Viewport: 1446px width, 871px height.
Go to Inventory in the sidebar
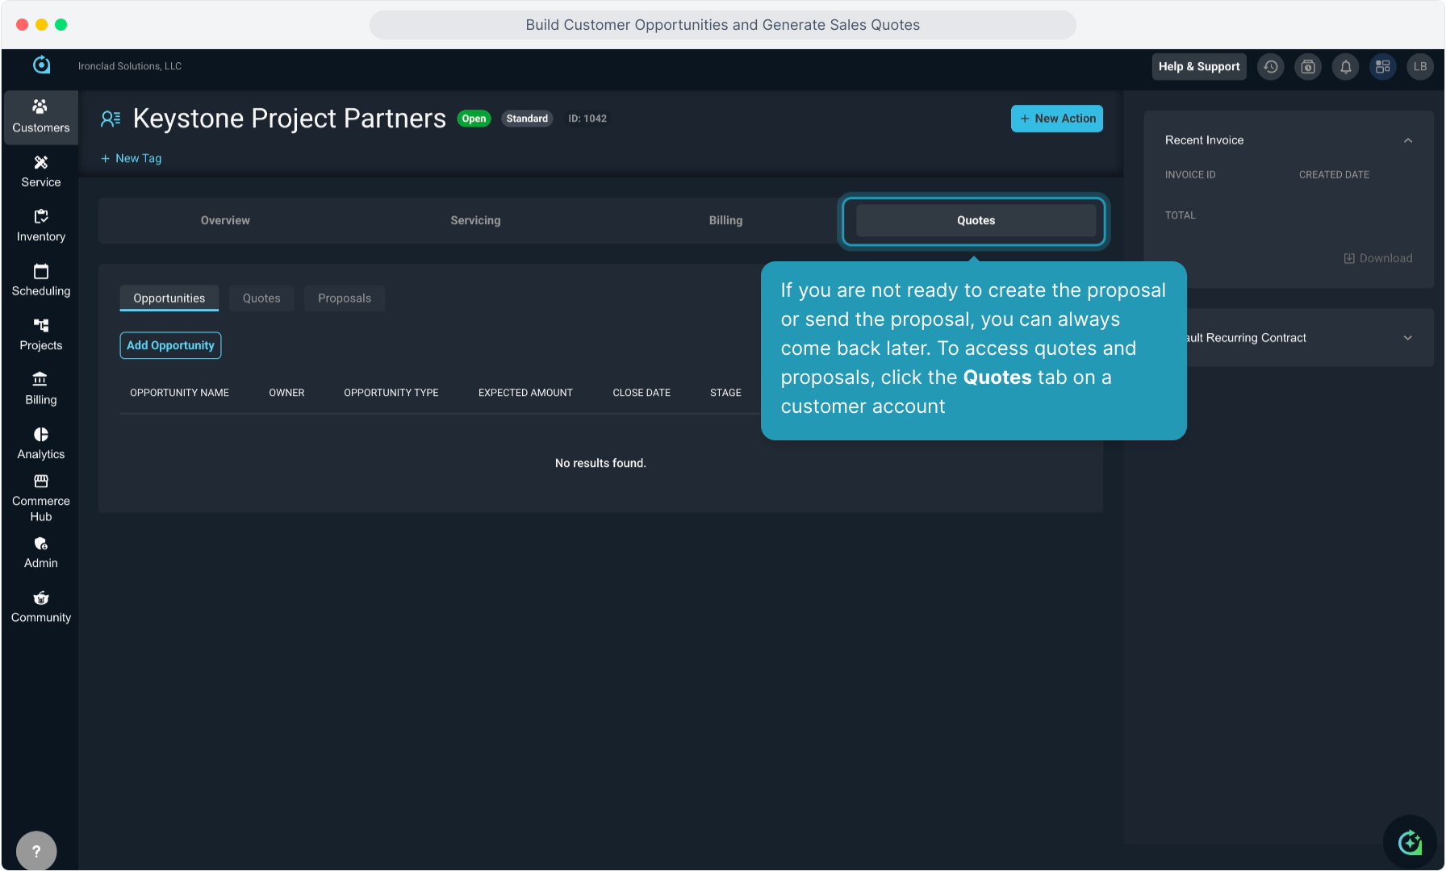(x=40, y=226)
